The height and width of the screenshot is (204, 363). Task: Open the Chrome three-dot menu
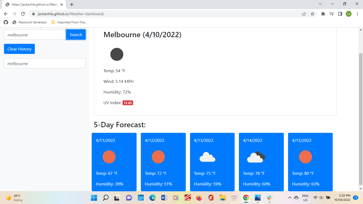pos(357,14)
